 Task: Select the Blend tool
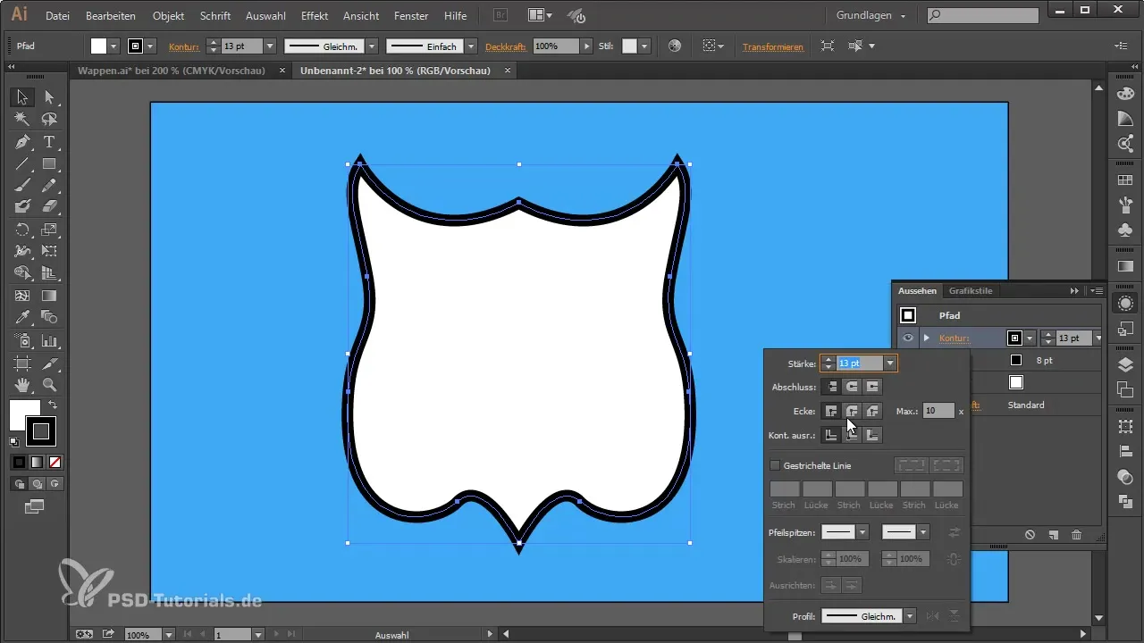tap(49, 317)
